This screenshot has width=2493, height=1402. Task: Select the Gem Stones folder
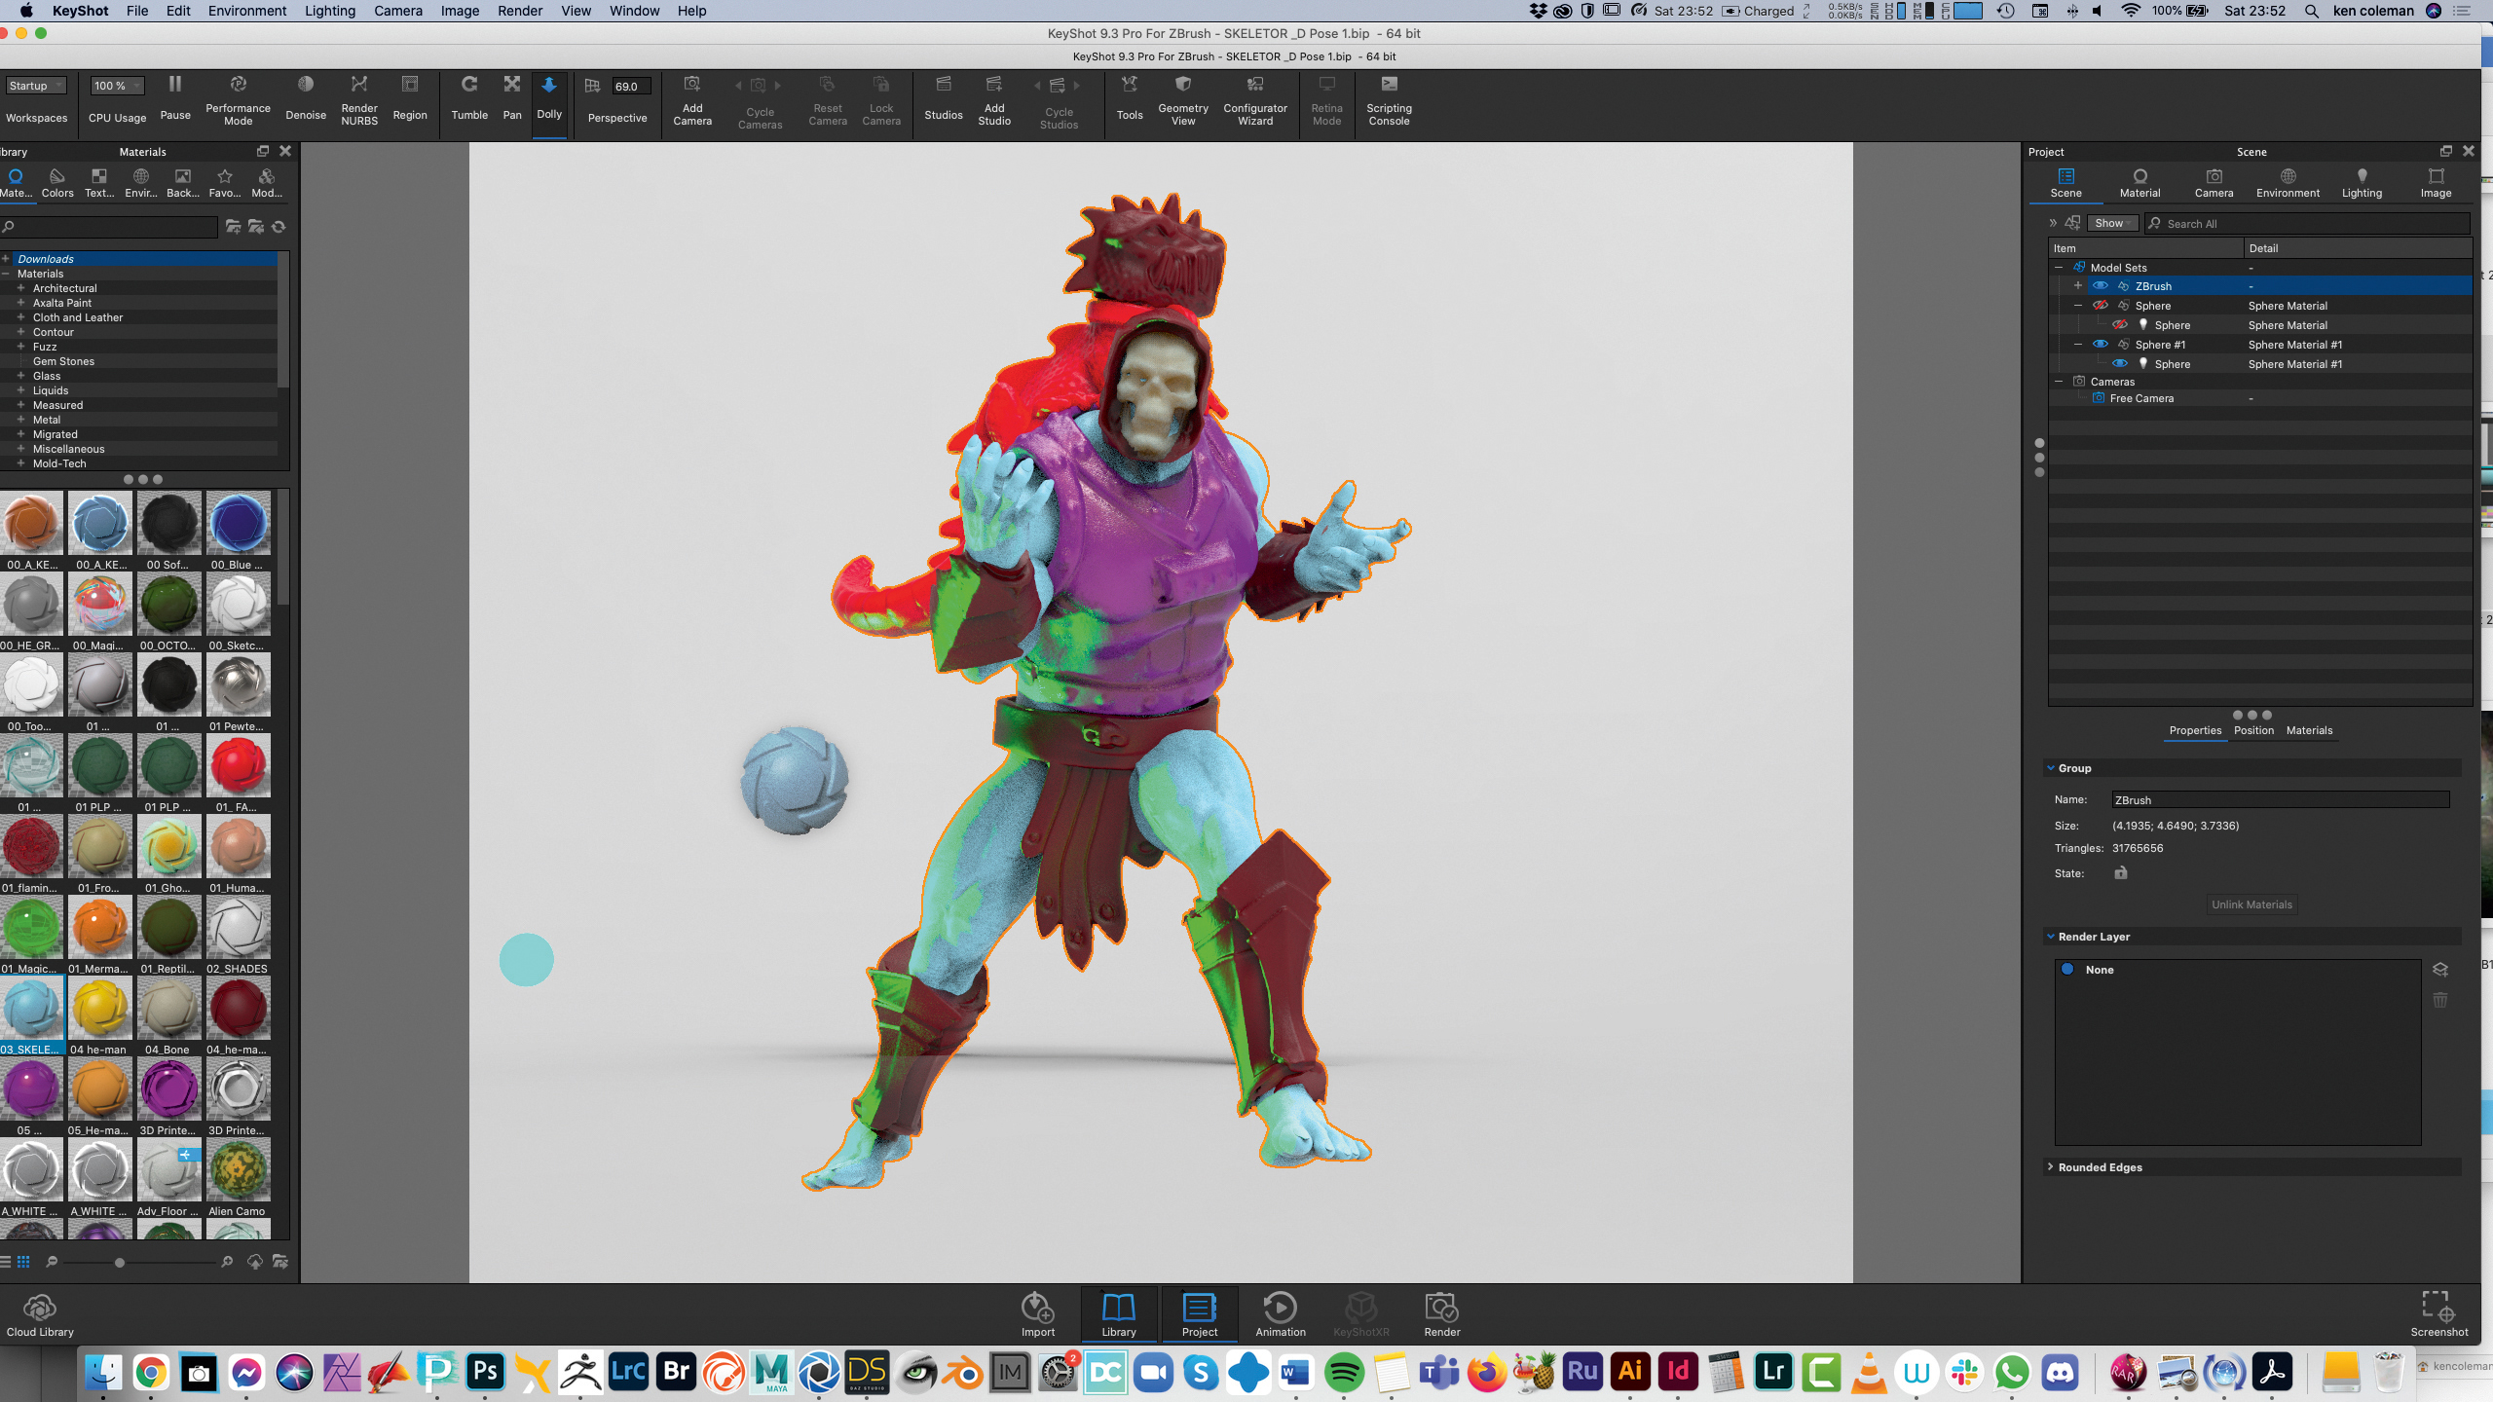coord(63,361)
